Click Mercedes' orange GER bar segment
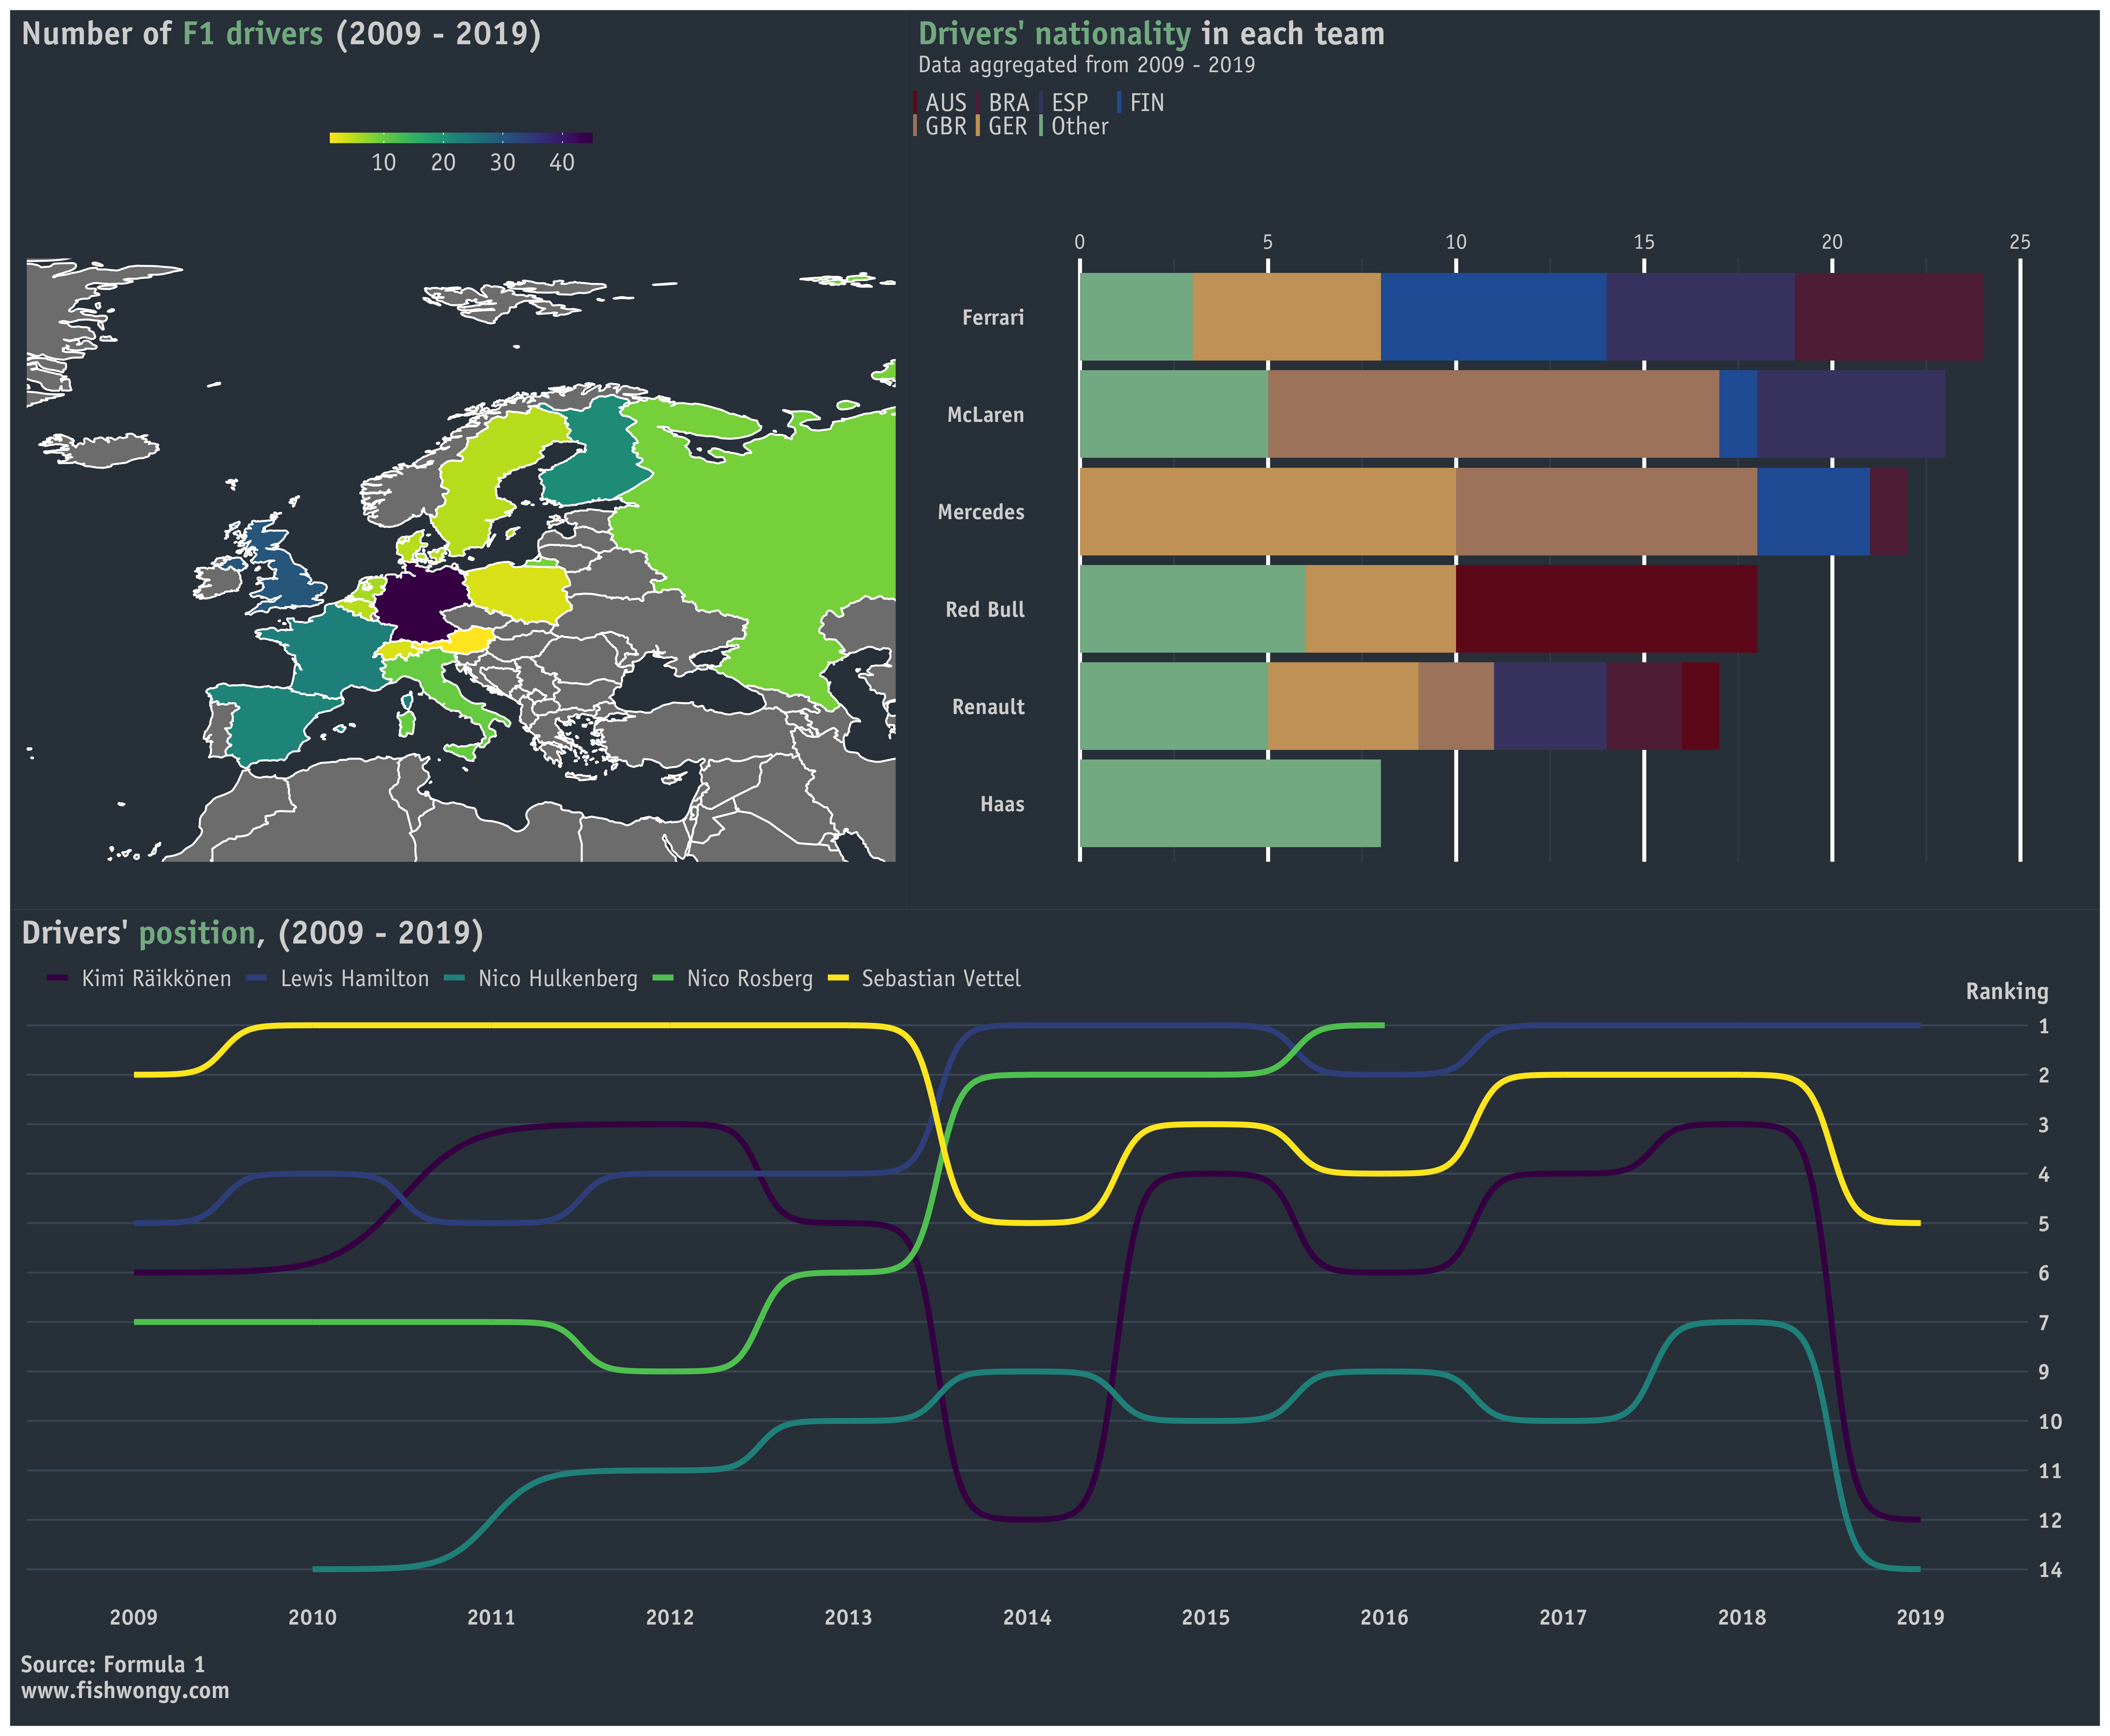2110x1736 pixels. click(1268, 512)
